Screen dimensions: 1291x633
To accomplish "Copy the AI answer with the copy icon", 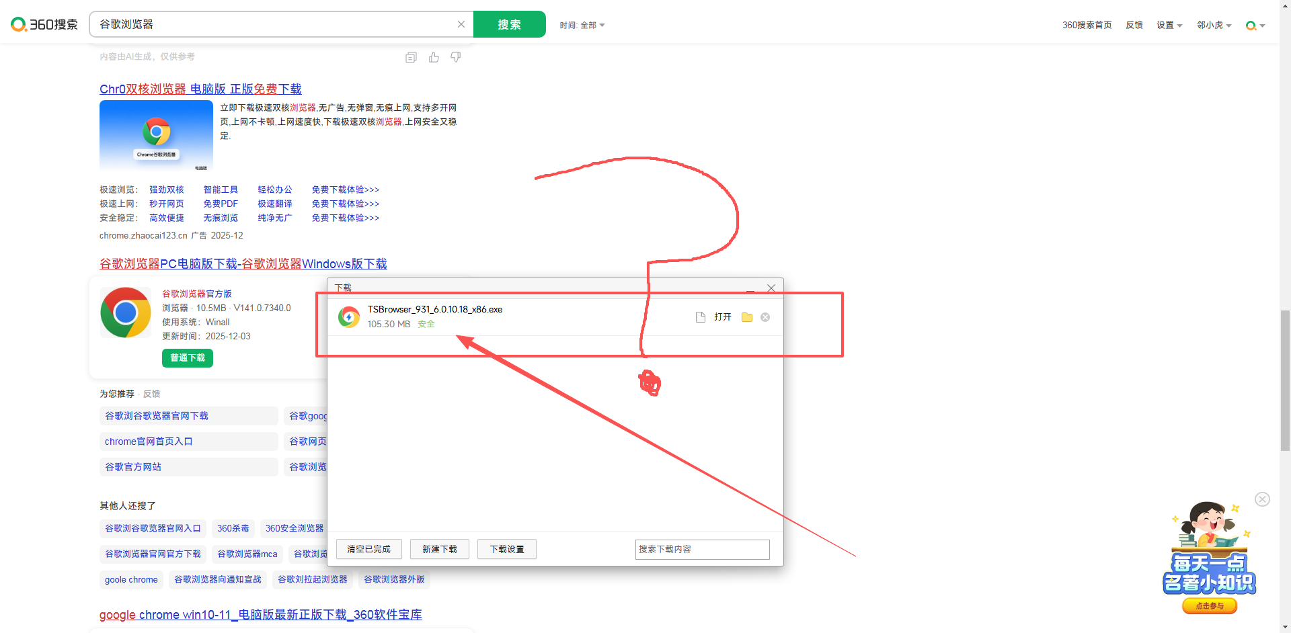I will [411, 58].
